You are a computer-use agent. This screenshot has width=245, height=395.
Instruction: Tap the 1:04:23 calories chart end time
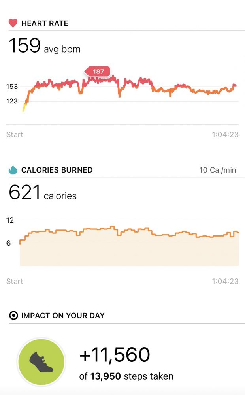(x=225, y=282)
